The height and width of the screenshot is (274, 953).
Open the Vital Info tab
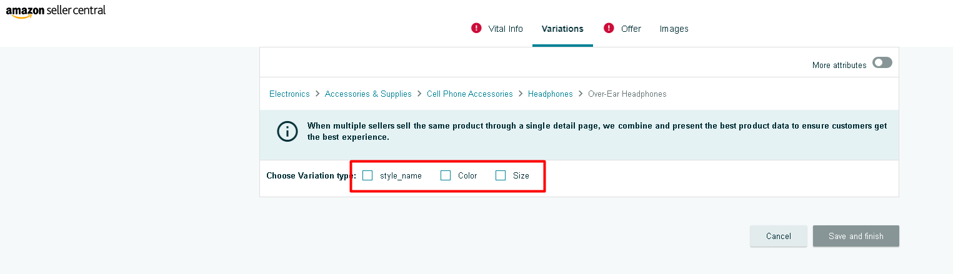coord(506,29)
